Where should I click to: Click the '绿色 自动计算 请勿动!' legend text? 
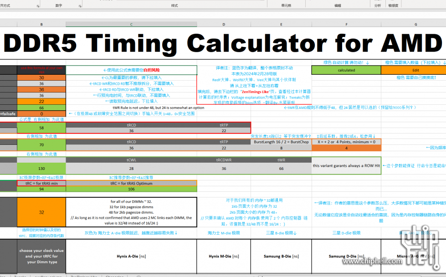pos(346,62)
